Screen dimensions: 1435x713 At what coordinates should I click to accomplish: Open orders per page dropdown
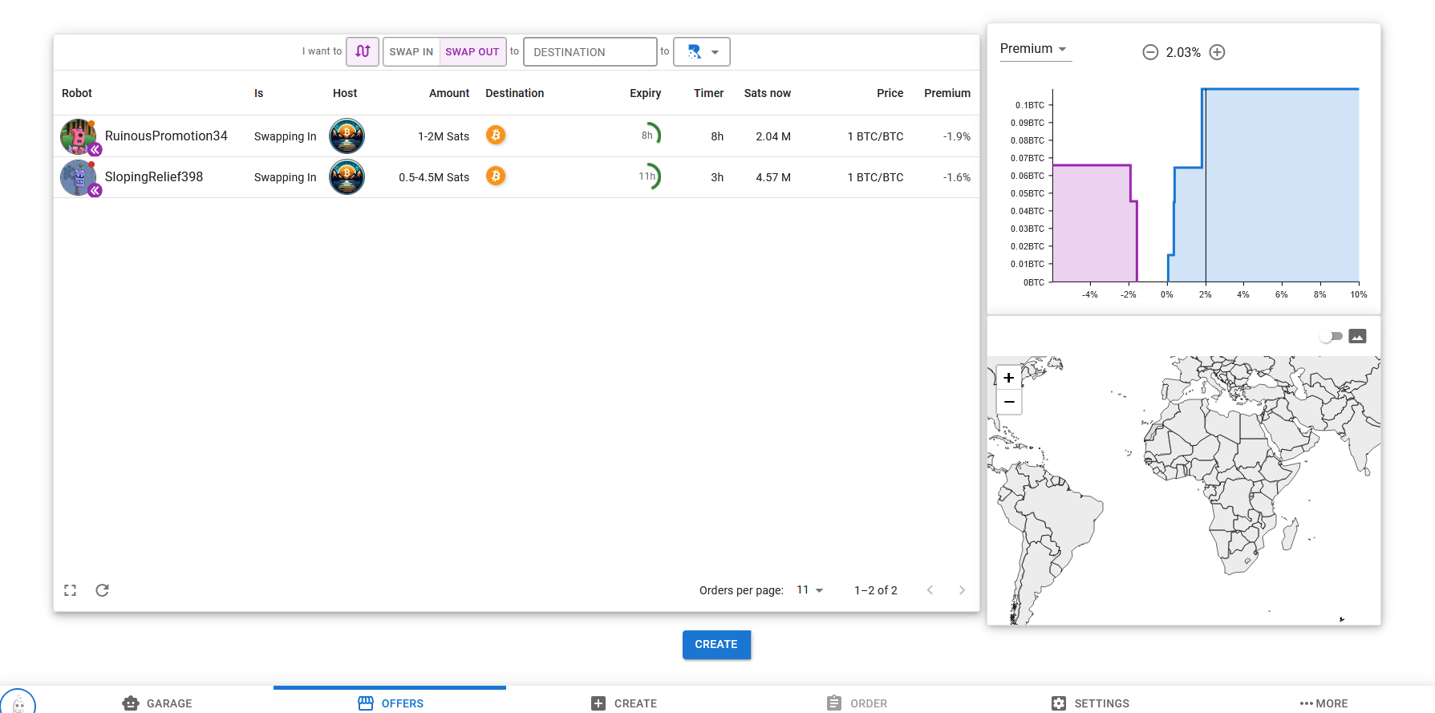[810, 590]
